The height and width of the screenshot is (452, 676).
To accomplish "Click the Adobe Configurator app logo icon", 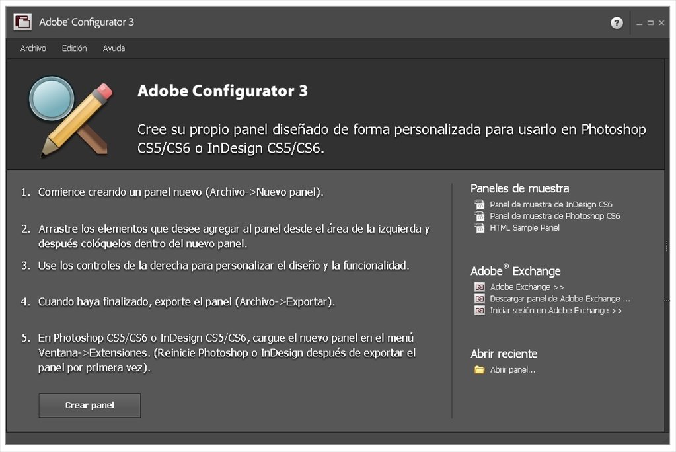I will pos(22,22).
